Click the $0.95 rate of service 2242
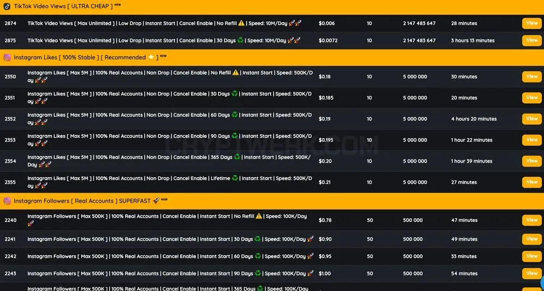The image size is (544, 291). (x=325, y=256)
